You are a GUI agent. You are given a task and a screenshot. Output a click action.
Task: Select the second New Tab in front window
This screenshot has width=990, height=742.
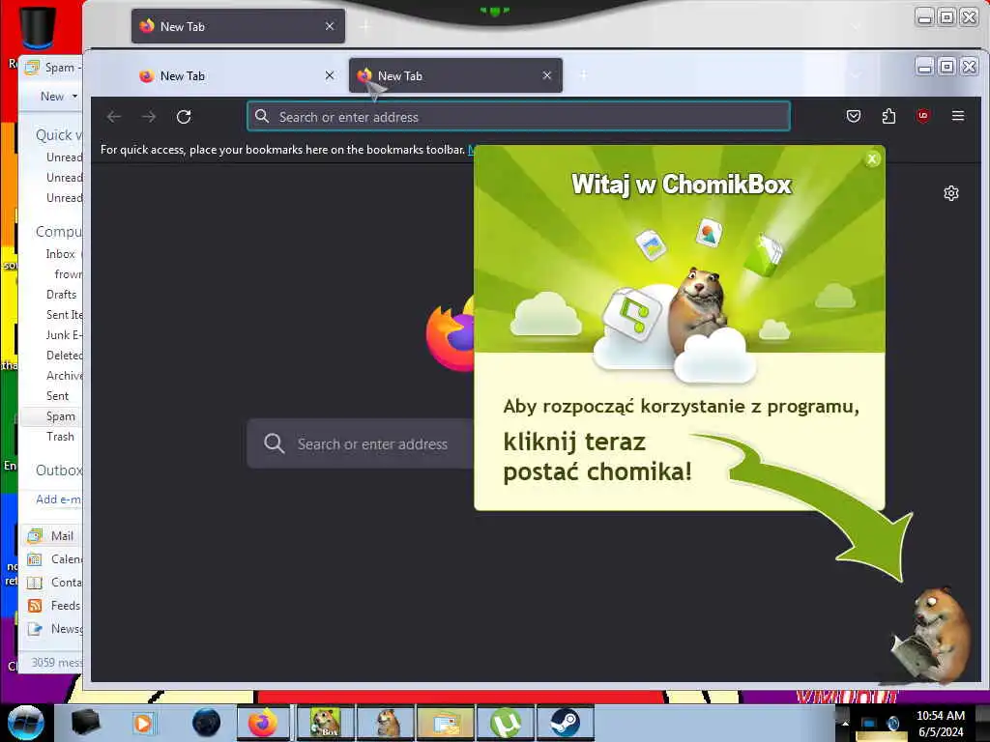point(455,75)
